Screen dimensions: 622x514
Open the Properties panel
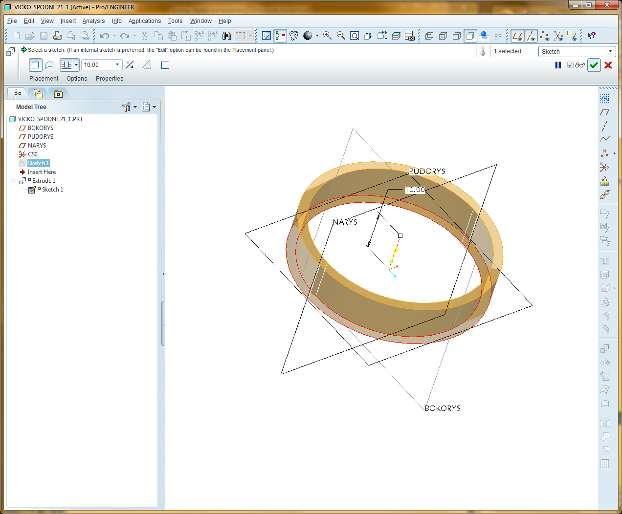pos(110,79)
